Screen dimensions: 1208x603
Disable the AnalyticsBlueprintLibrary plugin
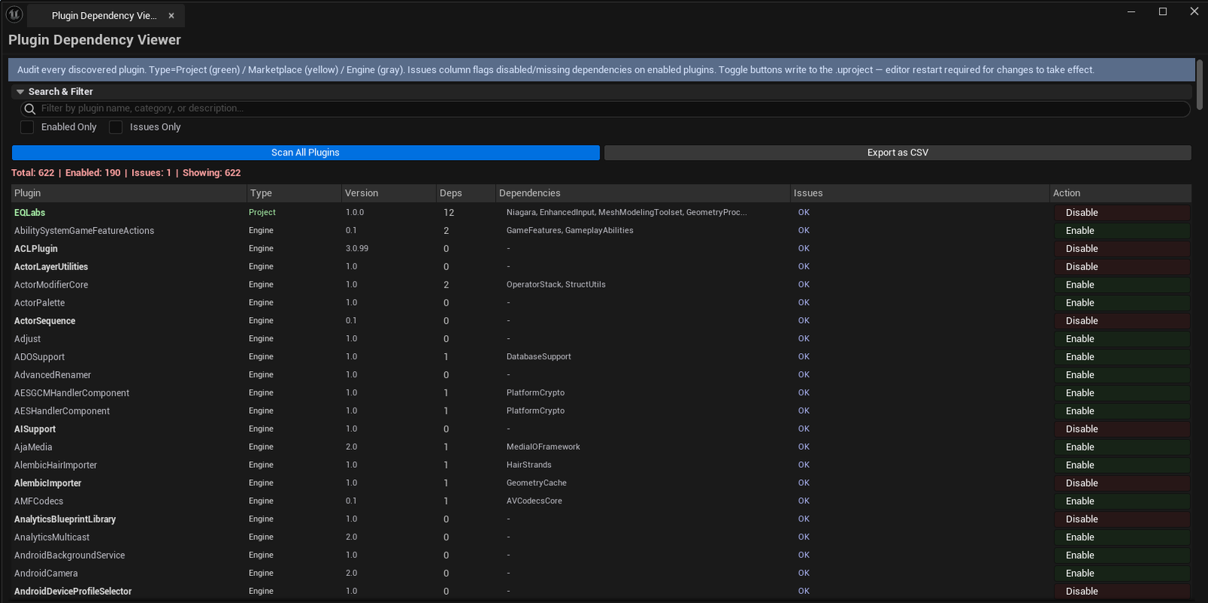pos(1122,519)
